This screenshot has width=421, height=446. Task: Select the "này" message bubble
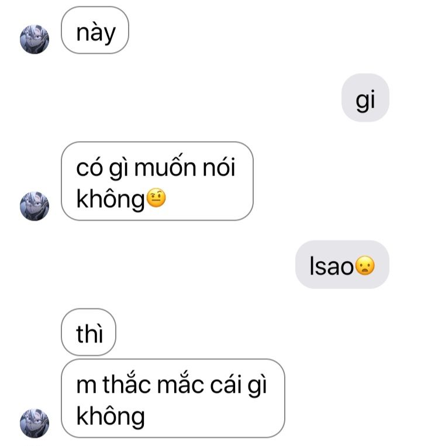click(95, 30)
